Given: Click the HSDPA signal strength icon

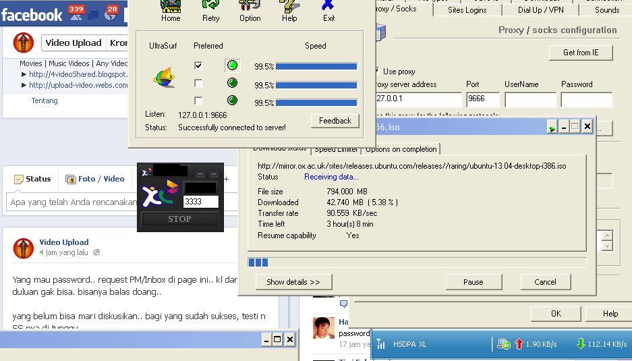Looking at the screenshot, I should pyautogui.click(x=381, y=344).
